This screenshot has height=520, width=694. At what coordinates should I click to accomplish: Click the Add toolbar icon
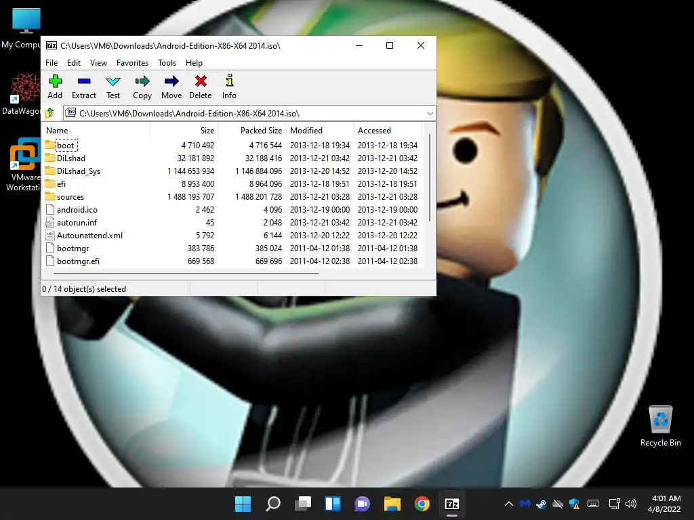pos(55,87)
